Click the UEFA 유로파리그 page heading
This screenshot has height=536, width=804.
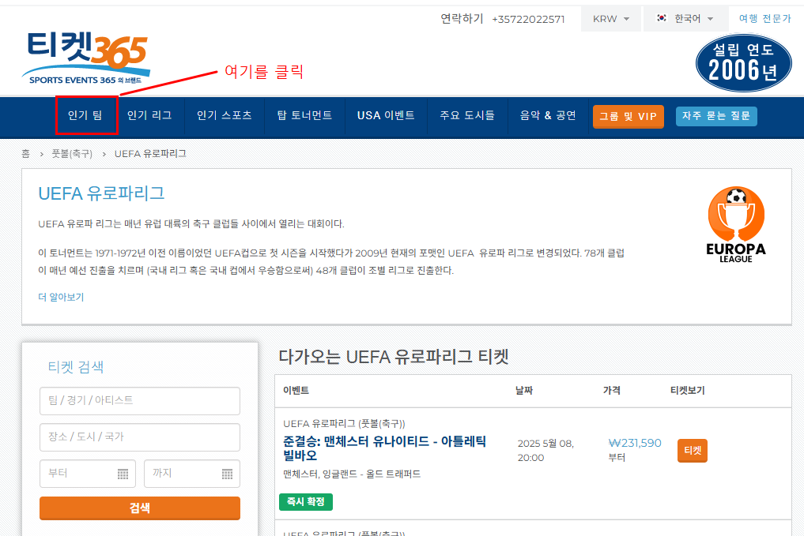click(101, 193)
